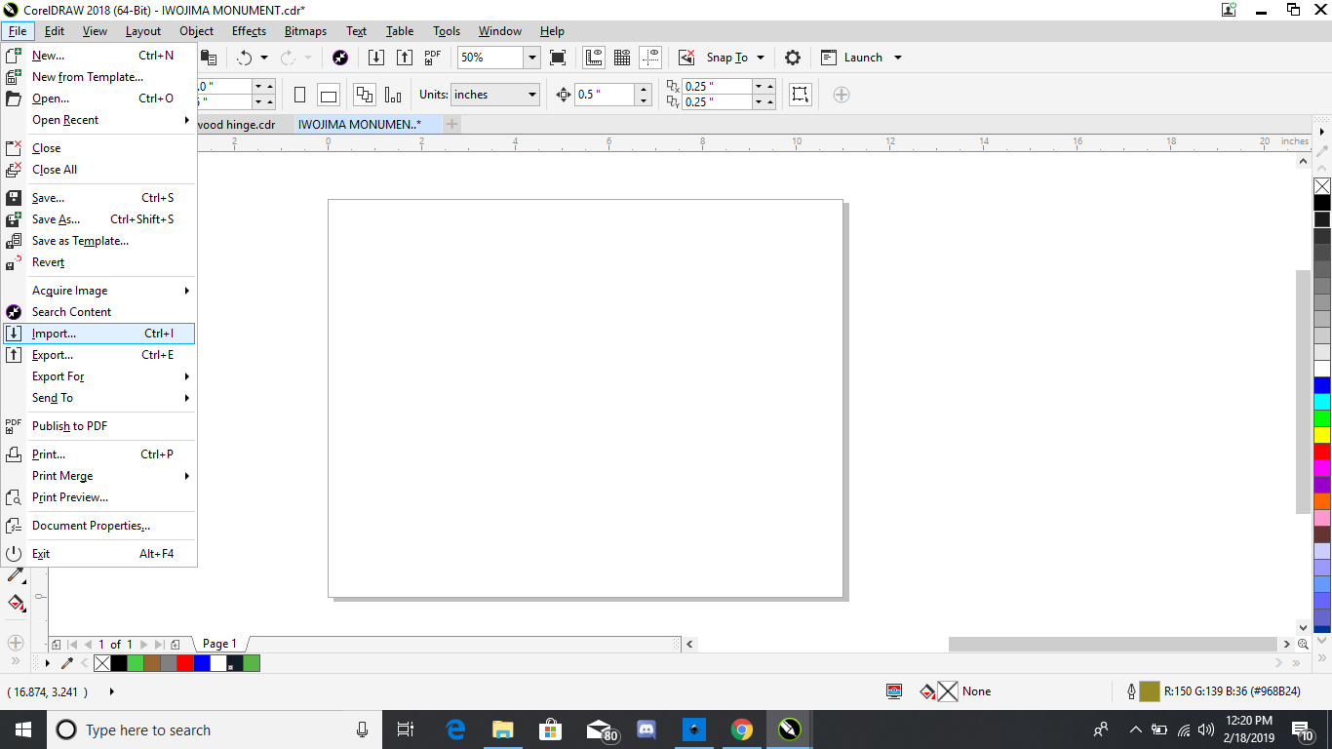Click the toolbox Quick Customize icon
Screen dimensions: 1332x749
tap(16, 643)
